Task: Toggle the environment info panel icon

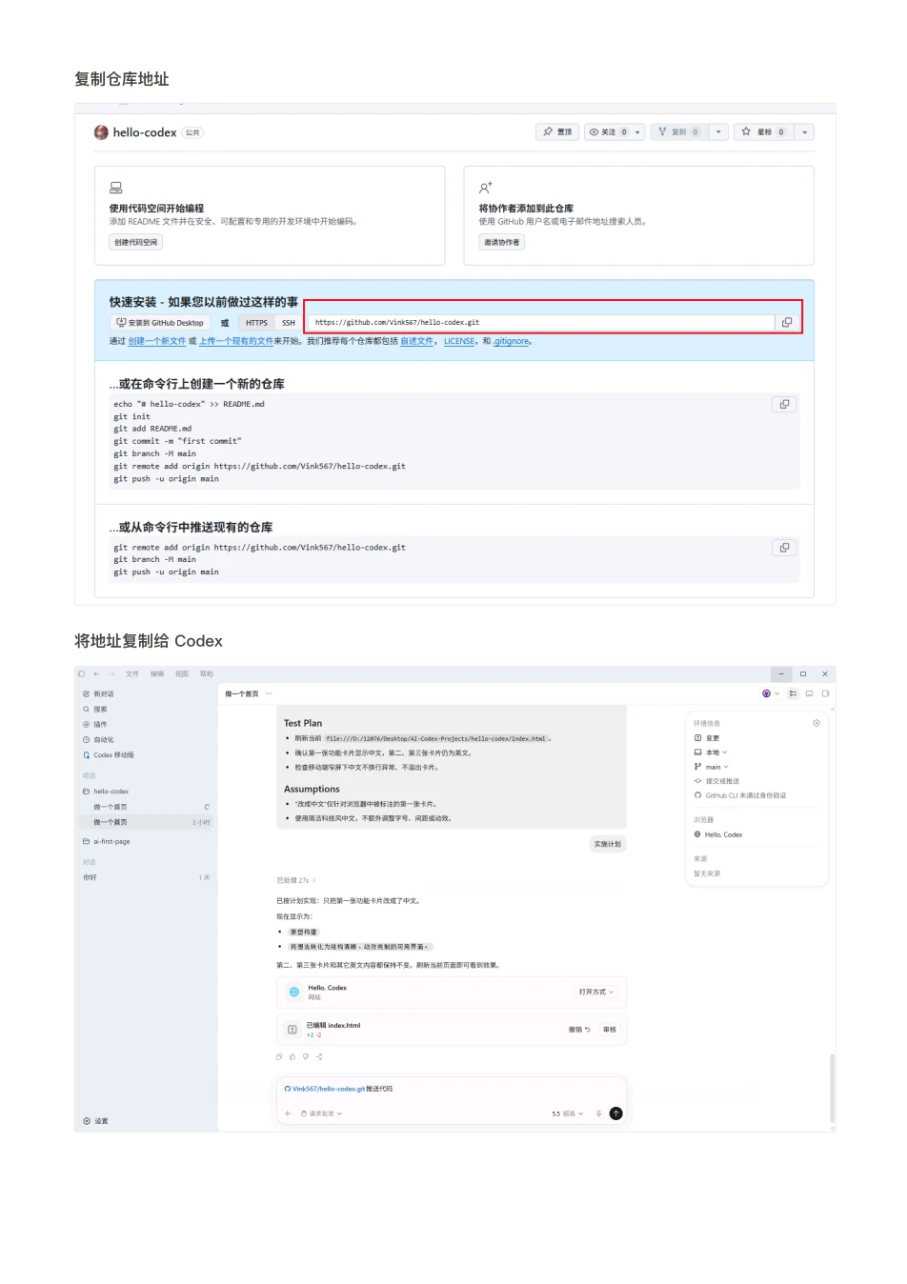Action: click(793, 693)
